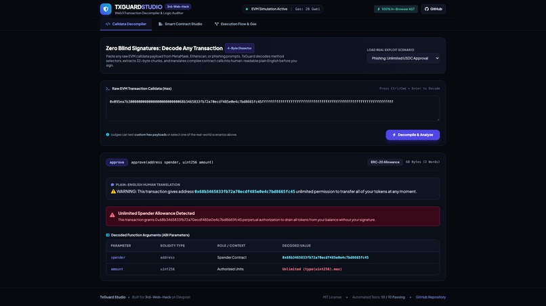The height and width of the screenshot is (306, 546).
Task: Click the spender parameter cell
Action: point(118,258)
